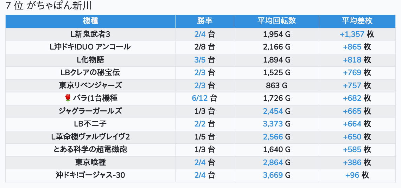Select the L沖ドキ!DUO アンコール machine name

pyautogui.click(x=90, y=47)
